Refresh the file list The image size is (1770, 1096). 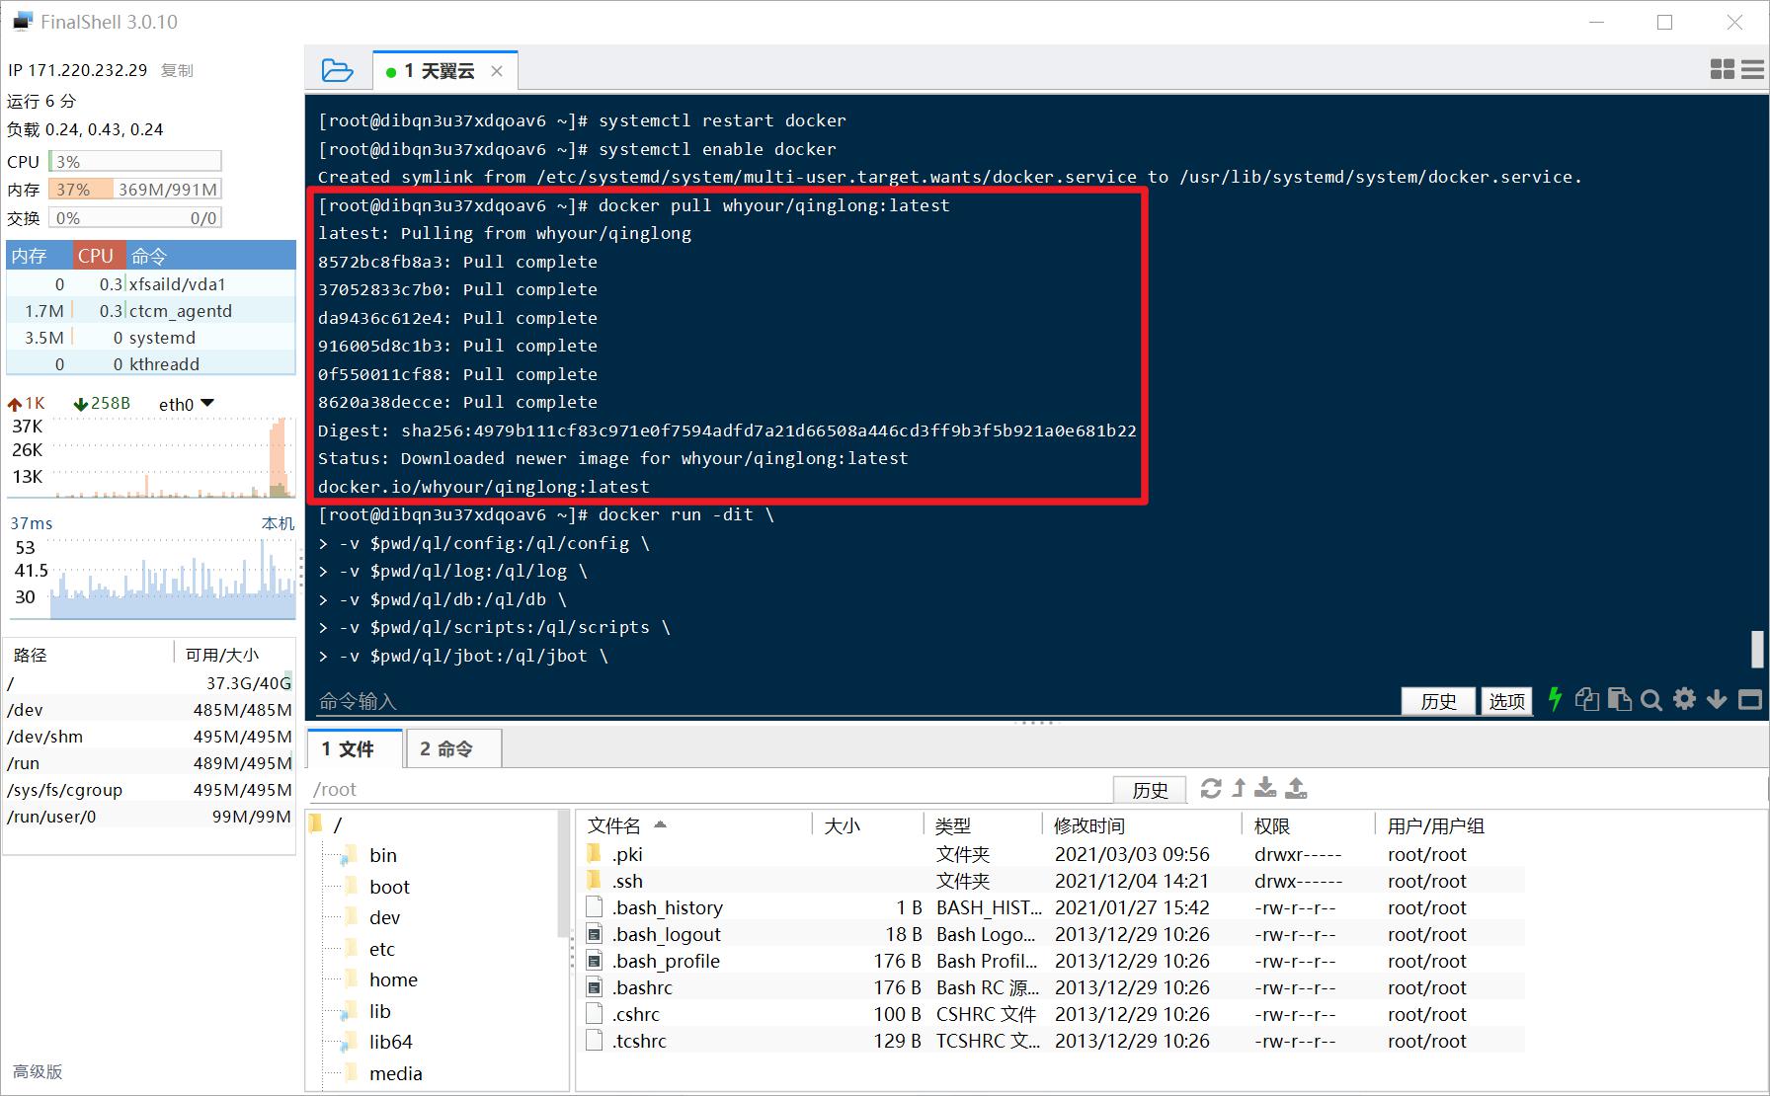click(x=1211, y=788)
